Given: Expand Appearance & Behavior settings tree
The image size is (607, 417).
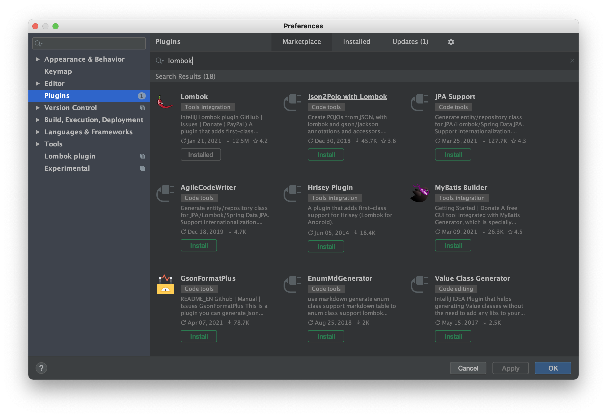Looking at the screenshot, I should click(x=38, y=59).
